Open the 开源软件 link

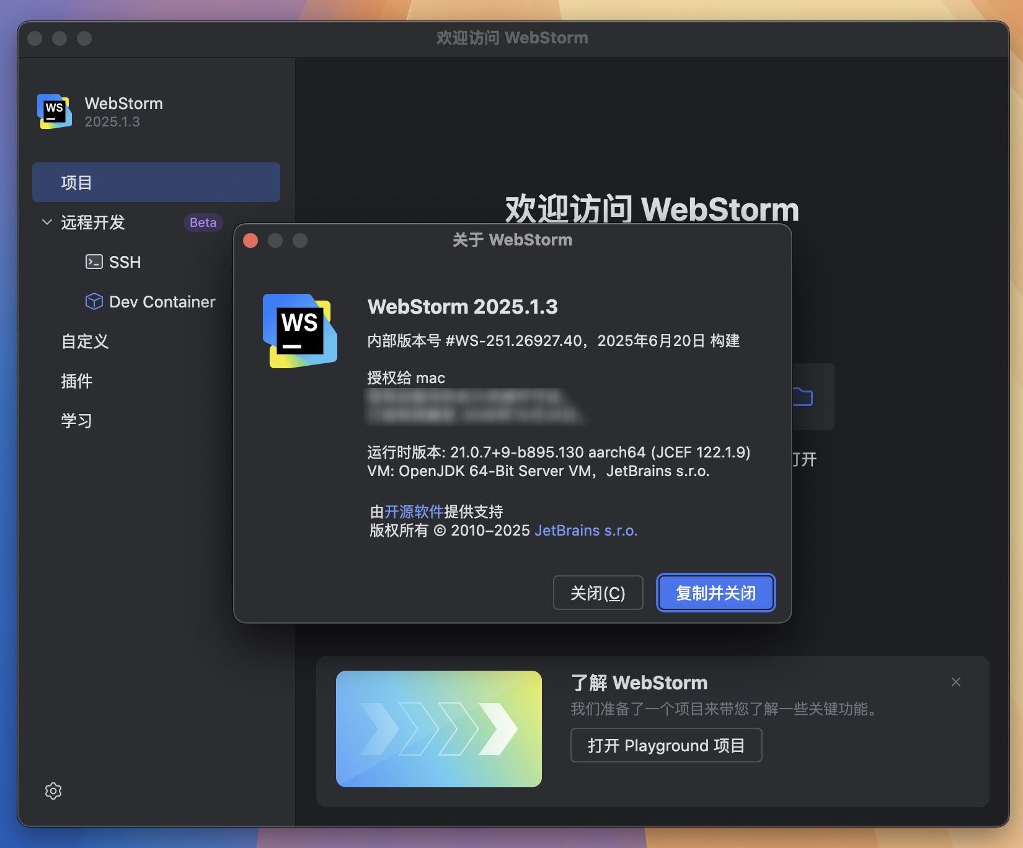(x=414, y=511)
